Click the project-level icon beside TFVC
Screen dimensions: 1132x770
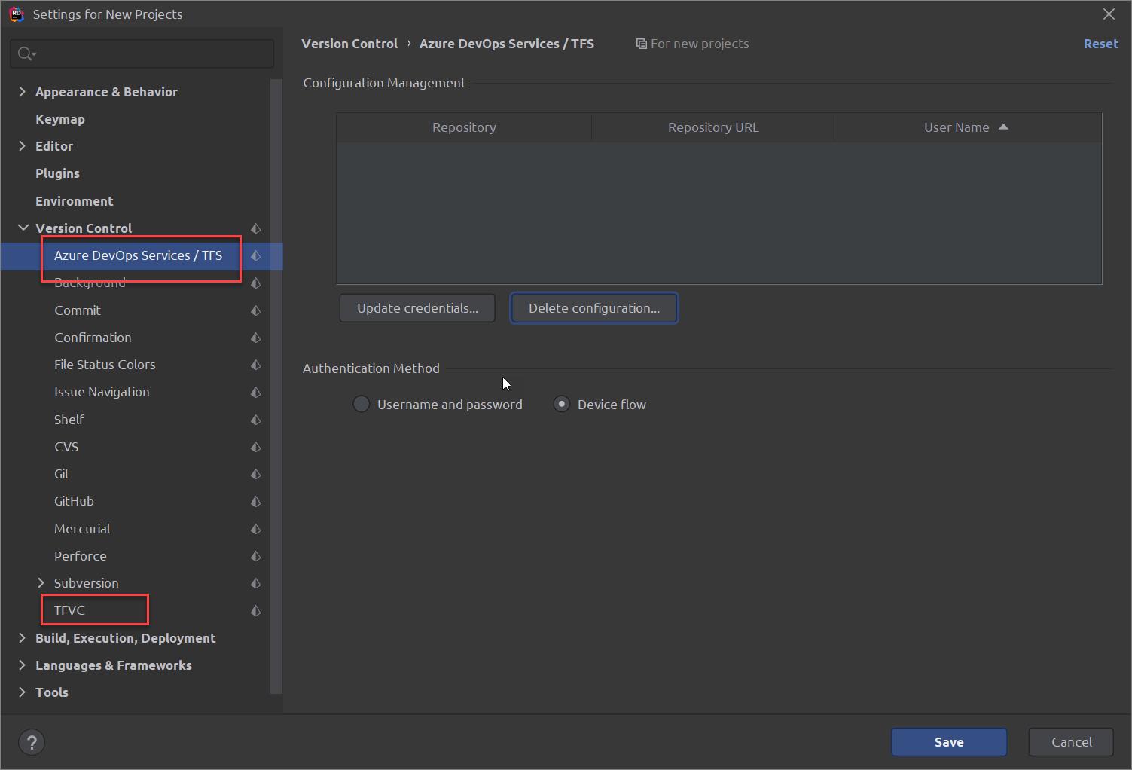click(x=256, y=610)
